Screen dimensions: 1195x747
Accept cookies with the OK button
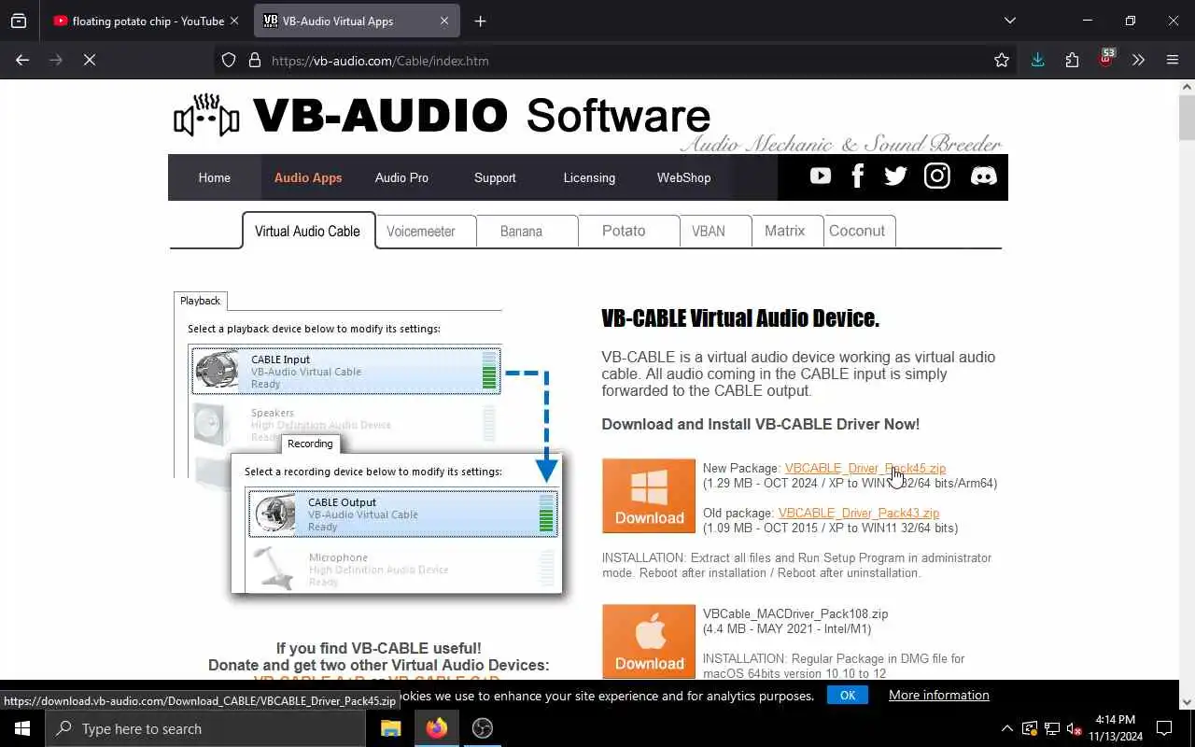coord(848,695)
